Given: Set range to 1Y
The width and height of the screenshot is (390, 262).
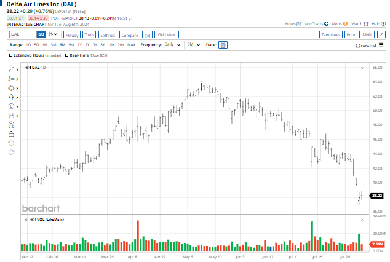Looking at the screenshot, I should click(x=80, y=45).
